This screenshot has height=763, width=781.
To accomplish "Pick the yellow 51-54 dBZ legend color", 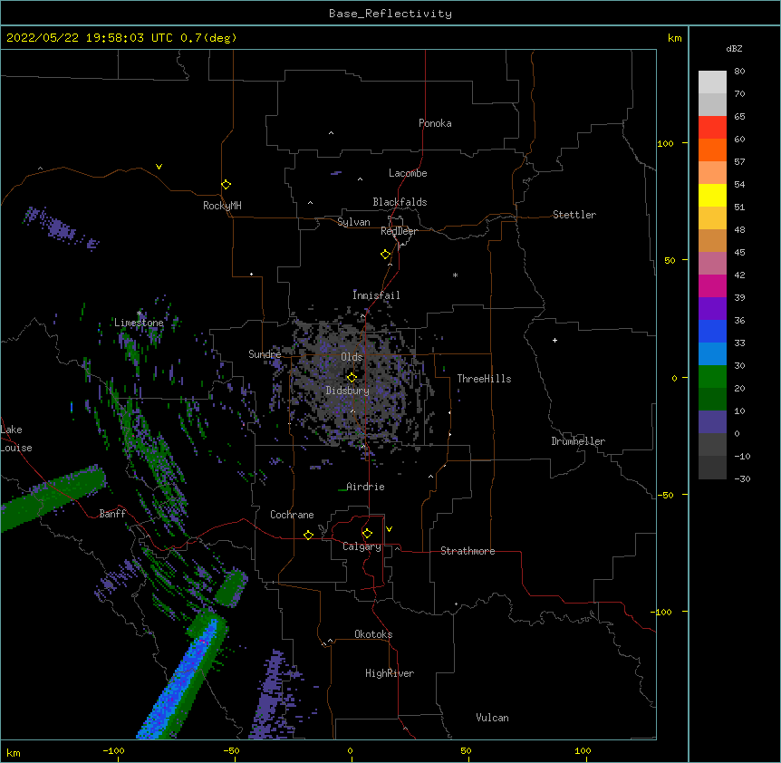I will pos(712,195).
